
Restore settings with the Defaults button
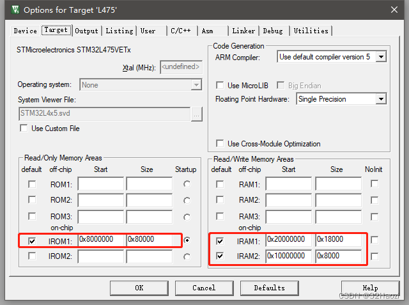coord(270,288)
